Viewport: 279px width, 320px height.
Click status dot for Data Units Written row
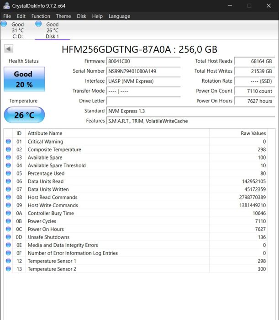tap(8, 189)
